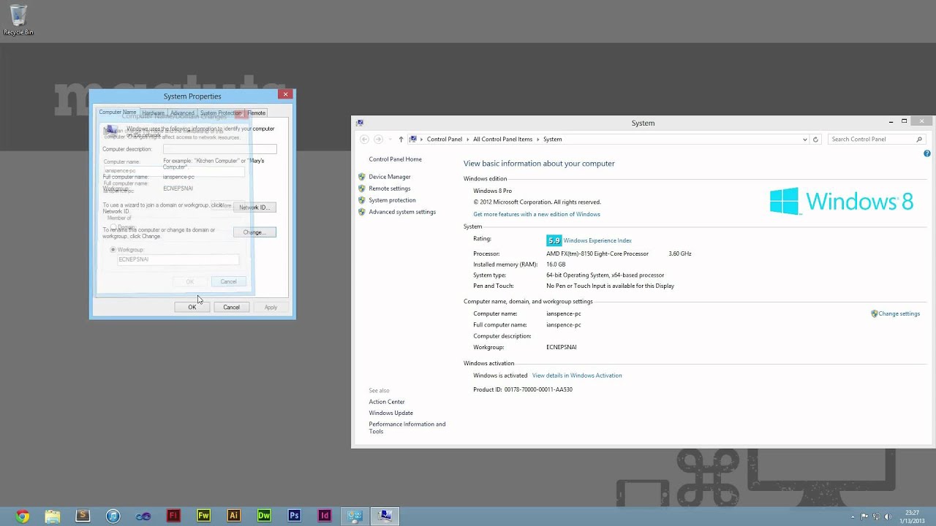Switch to Remote tab
Screen dimensions: 936x526
(x=257, y=113)
